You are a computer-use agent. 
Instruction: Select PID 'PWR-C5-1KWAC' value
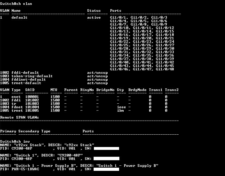[x=25, y=169]
